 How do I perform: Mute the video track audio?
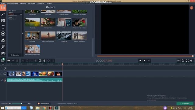click(x=5, y=75)
